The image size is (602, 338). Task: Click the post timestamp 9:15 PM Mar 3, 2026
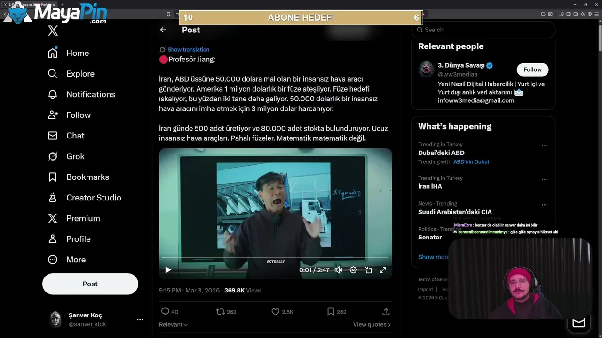[189, 291]
